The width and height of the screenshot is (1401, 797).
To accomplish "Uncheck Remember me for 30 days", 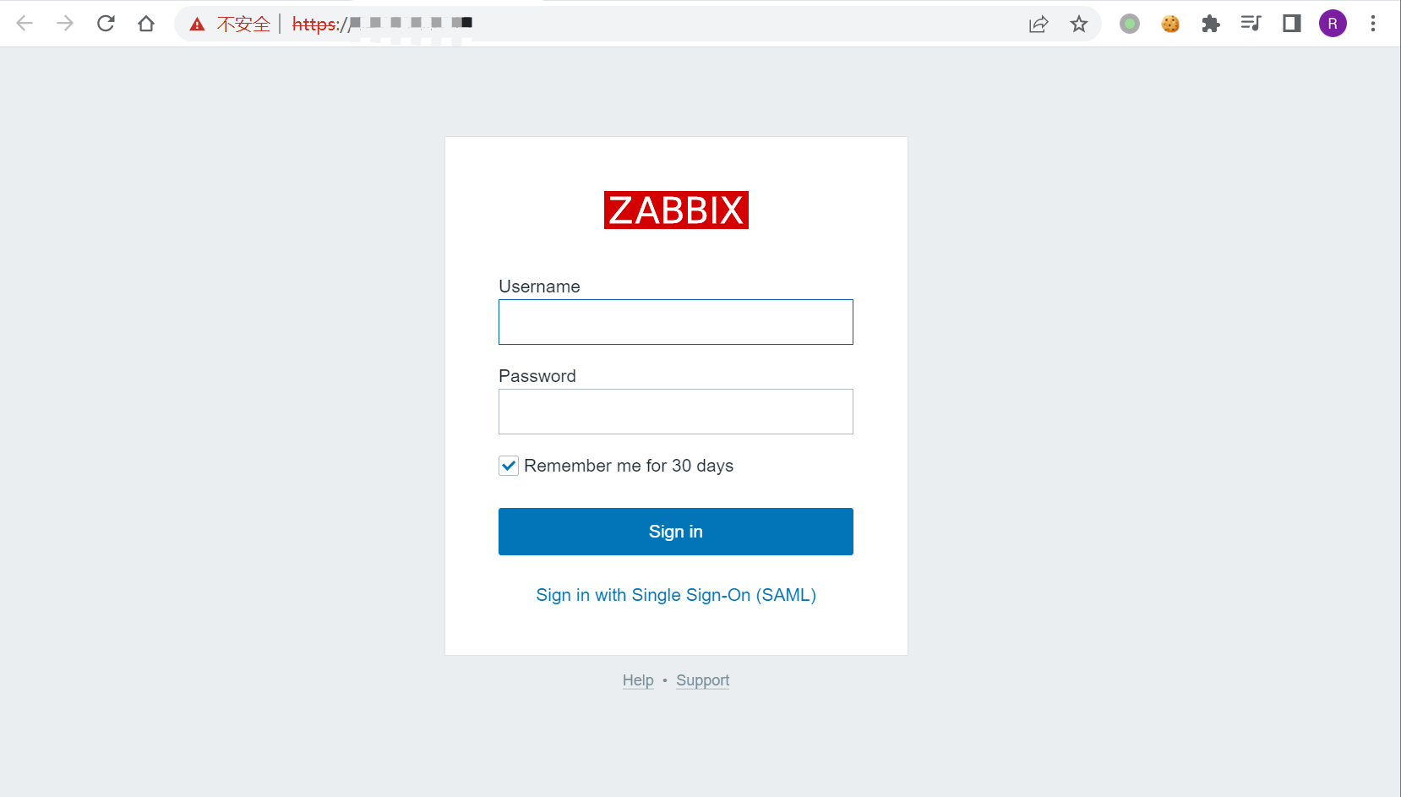I will click(x=509, y=466).
